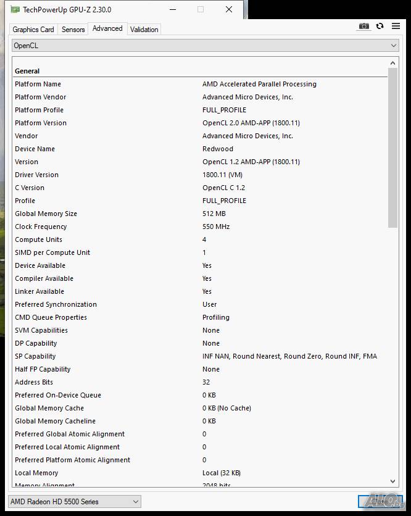Click the Driver Version value '1800.11 (VM)'
The image size is (411, 516).
click(222, 175)
